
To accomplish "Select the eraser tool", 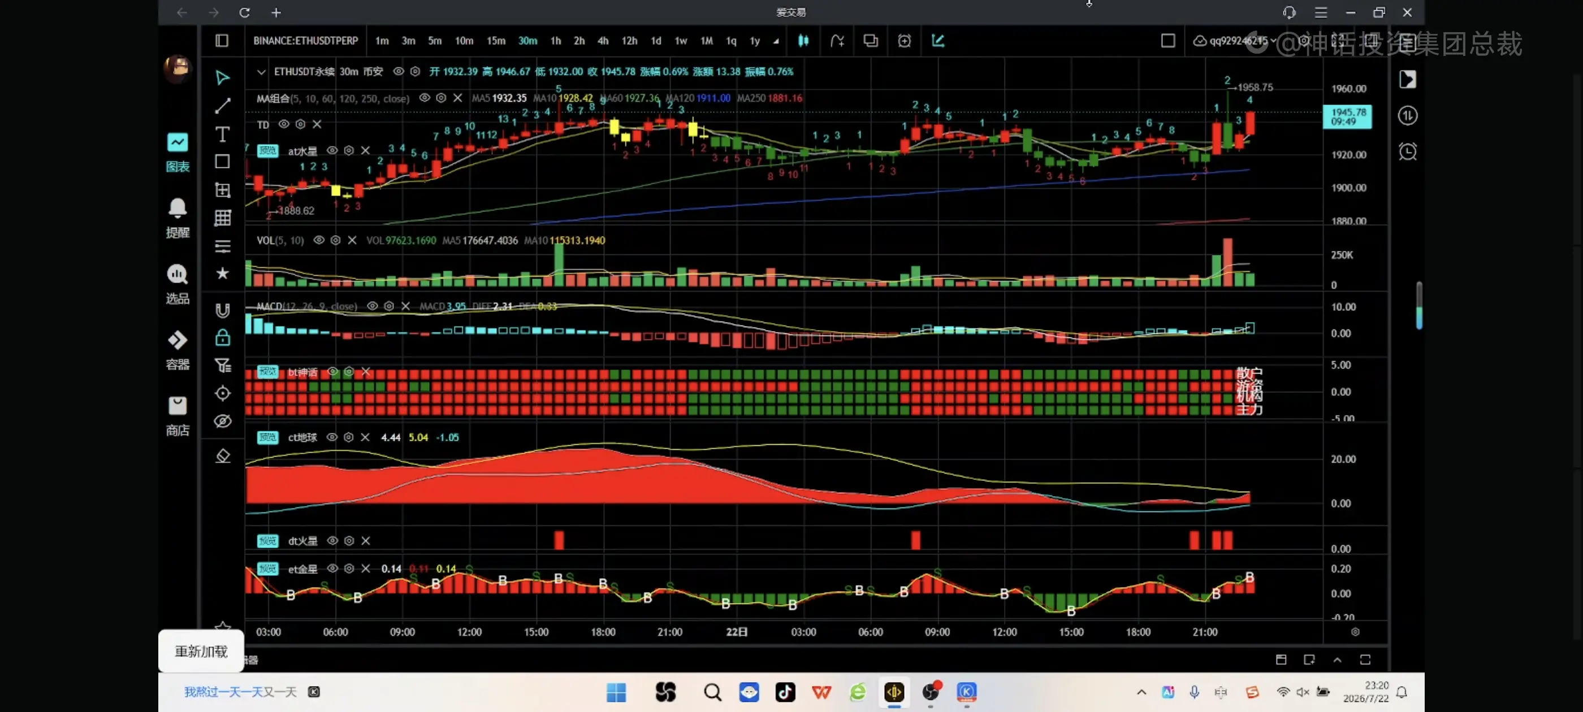I will (x=222, y=455).
